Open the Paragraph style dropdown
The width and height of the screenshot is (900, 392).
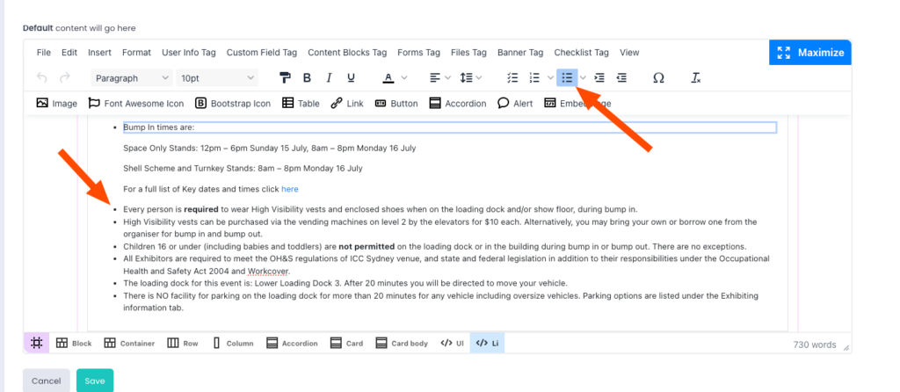pos(131,78)
